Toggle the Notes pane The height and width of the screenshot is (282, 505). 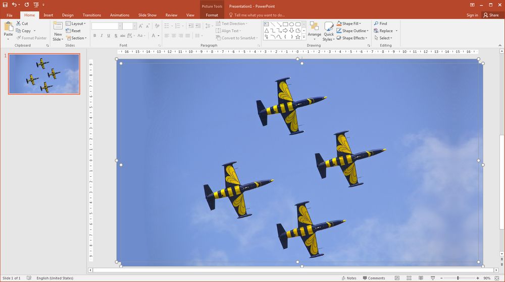349,278
